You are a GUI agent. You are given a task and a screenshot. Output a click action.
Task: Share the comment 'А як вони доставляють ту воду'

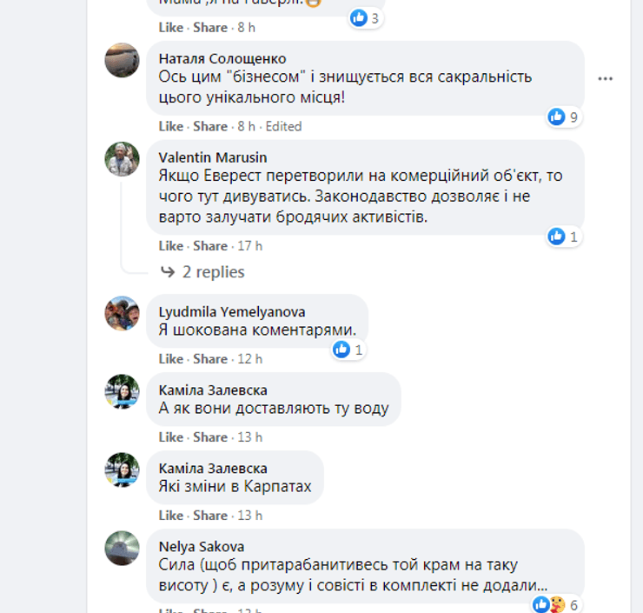(210, 437)
